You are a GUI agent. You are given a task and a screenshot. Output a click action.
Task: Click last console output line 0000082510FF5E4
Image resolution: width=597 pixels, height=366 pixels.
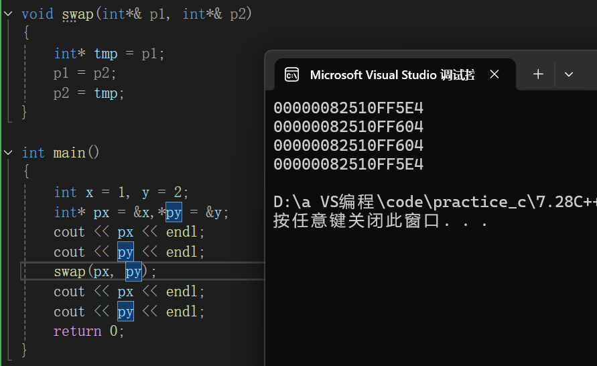[x=348, y=164]
